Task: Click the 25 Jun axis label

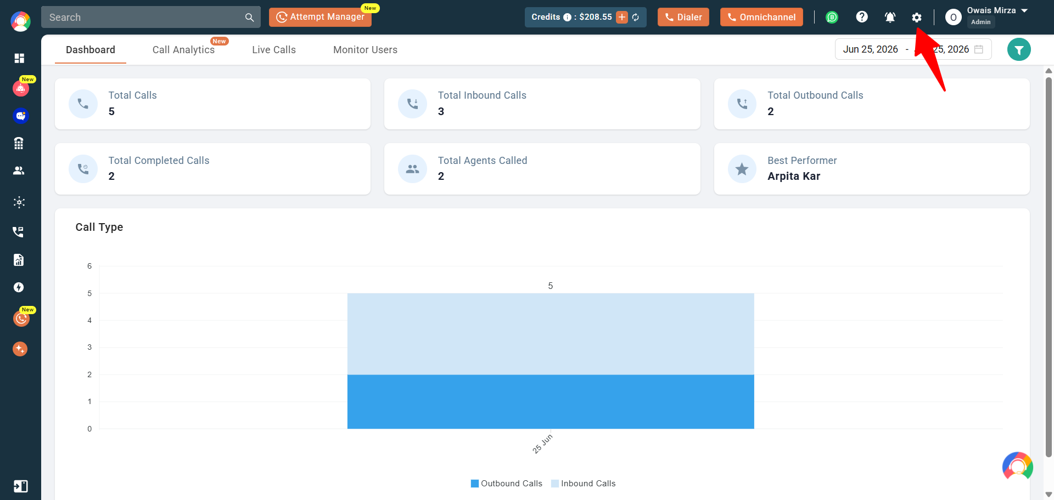Action: pyautogui.click(x=542, y=444)
